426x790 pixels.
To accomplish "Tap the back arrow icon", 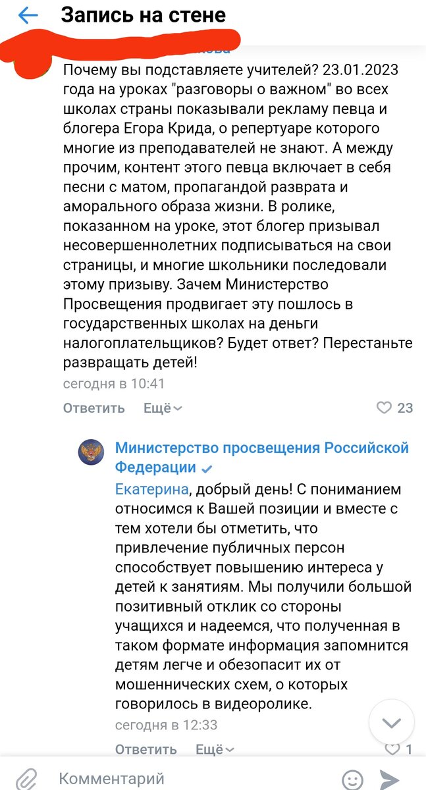I will tap(28, 15).
